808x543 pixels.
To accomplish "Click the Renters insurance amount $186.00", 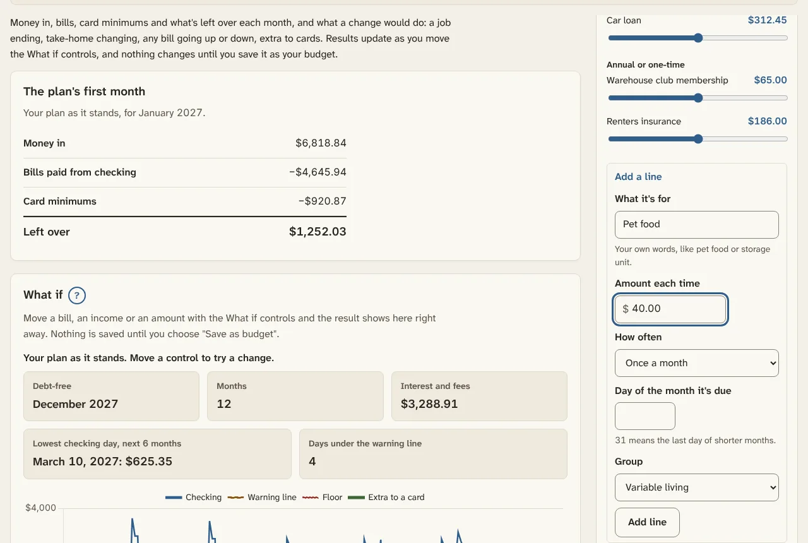I will [768, 121].
